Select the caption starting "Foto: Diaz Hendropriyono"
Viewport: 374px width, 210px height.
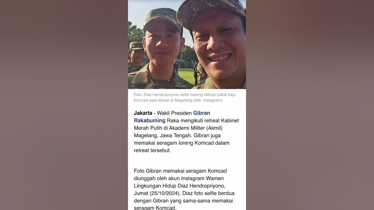point(185,97)
